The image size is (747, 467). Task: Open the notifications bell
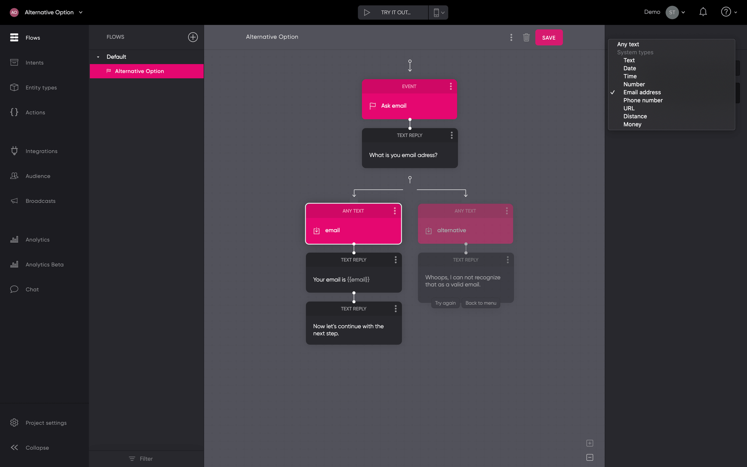703,12
